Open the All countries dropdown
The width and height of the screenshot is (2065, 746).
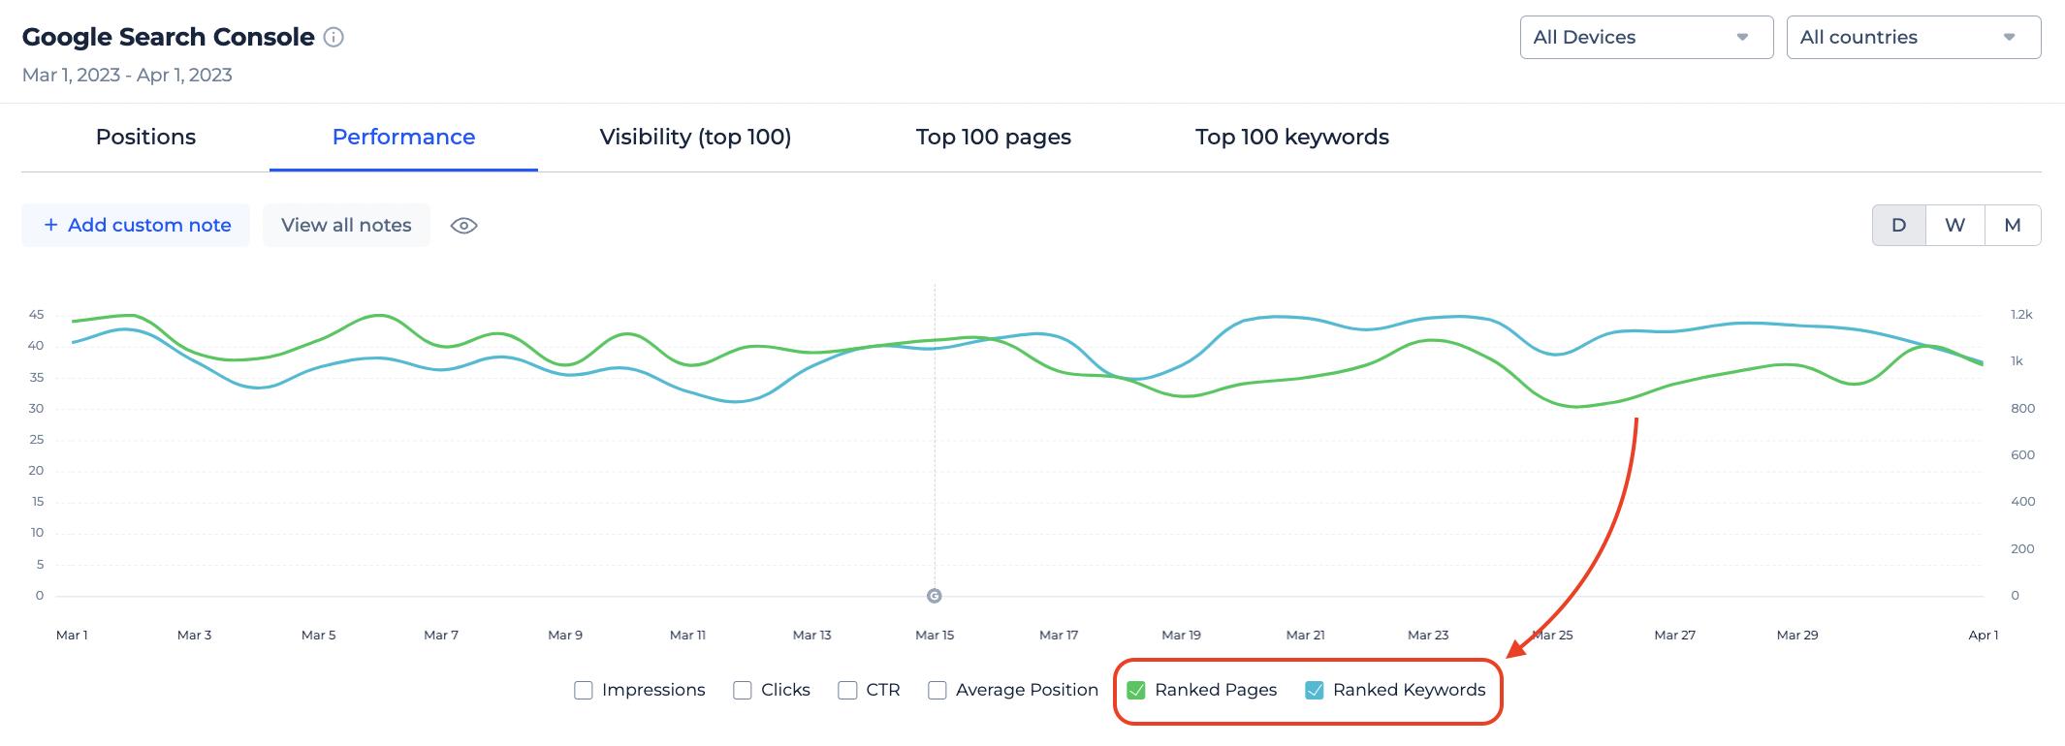click(1914, 37)
